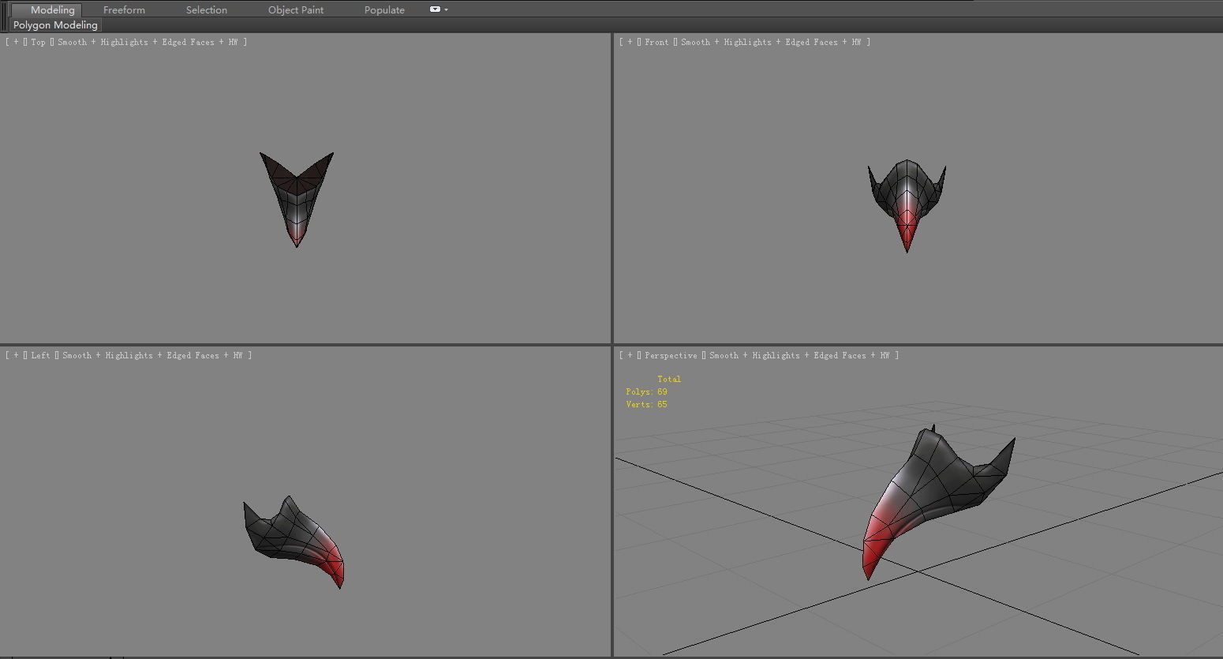Switch to the Selection ribbon tab
Viewport: 1223px width, 659px height.
point(206,9)
